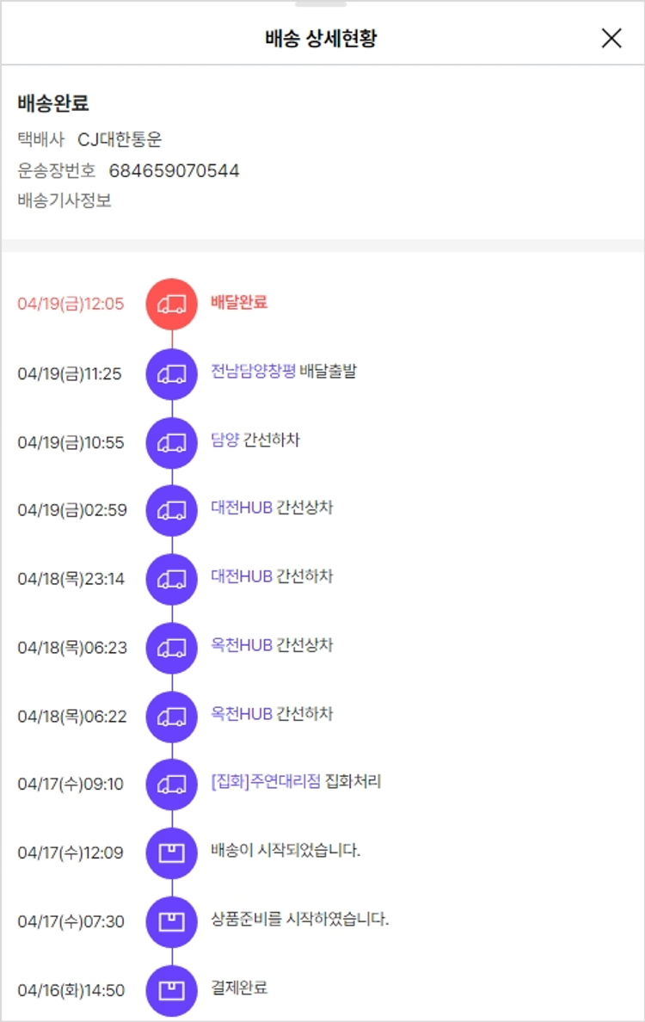Click the 배송기사정보 label
Screen dimensions: 645x1022
click(x=64, y=201)
